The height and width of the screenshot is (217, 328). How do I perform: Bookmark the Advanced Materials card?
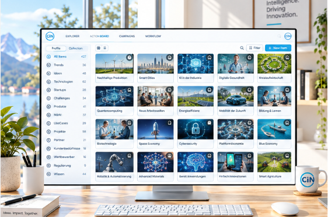pos(169,156)
